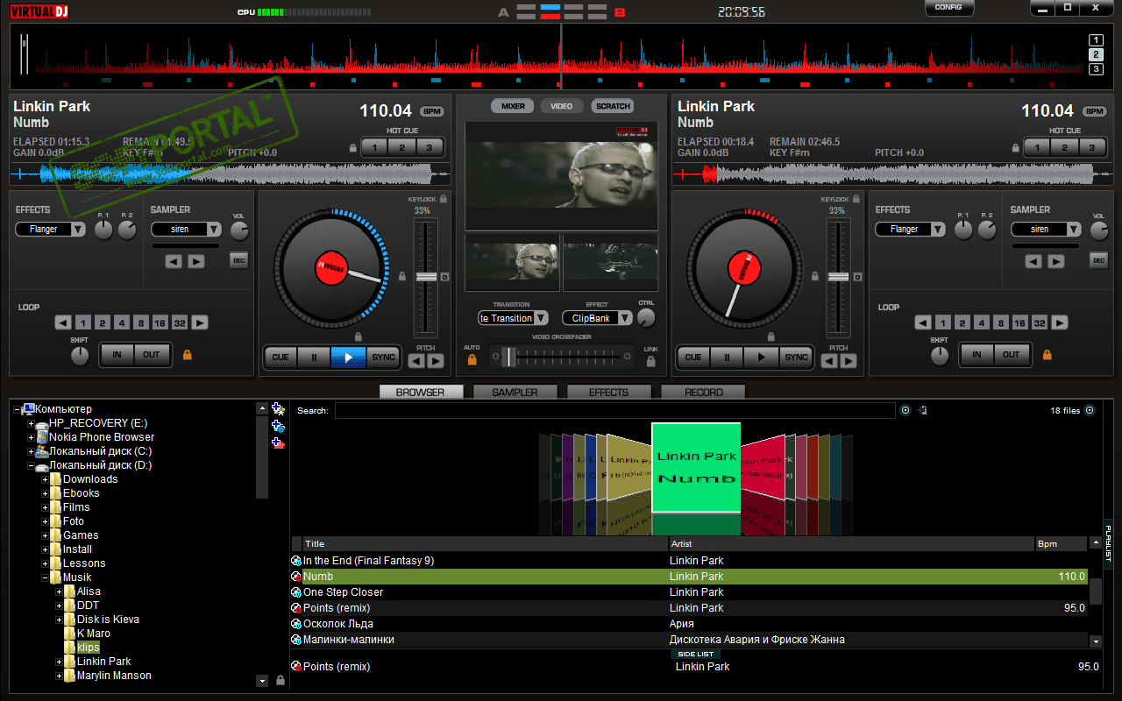This screenshot has width=1122, height=701.
Task: Switch to the RECORD tab
Action: pyautogui.click(x=703, y=393)
